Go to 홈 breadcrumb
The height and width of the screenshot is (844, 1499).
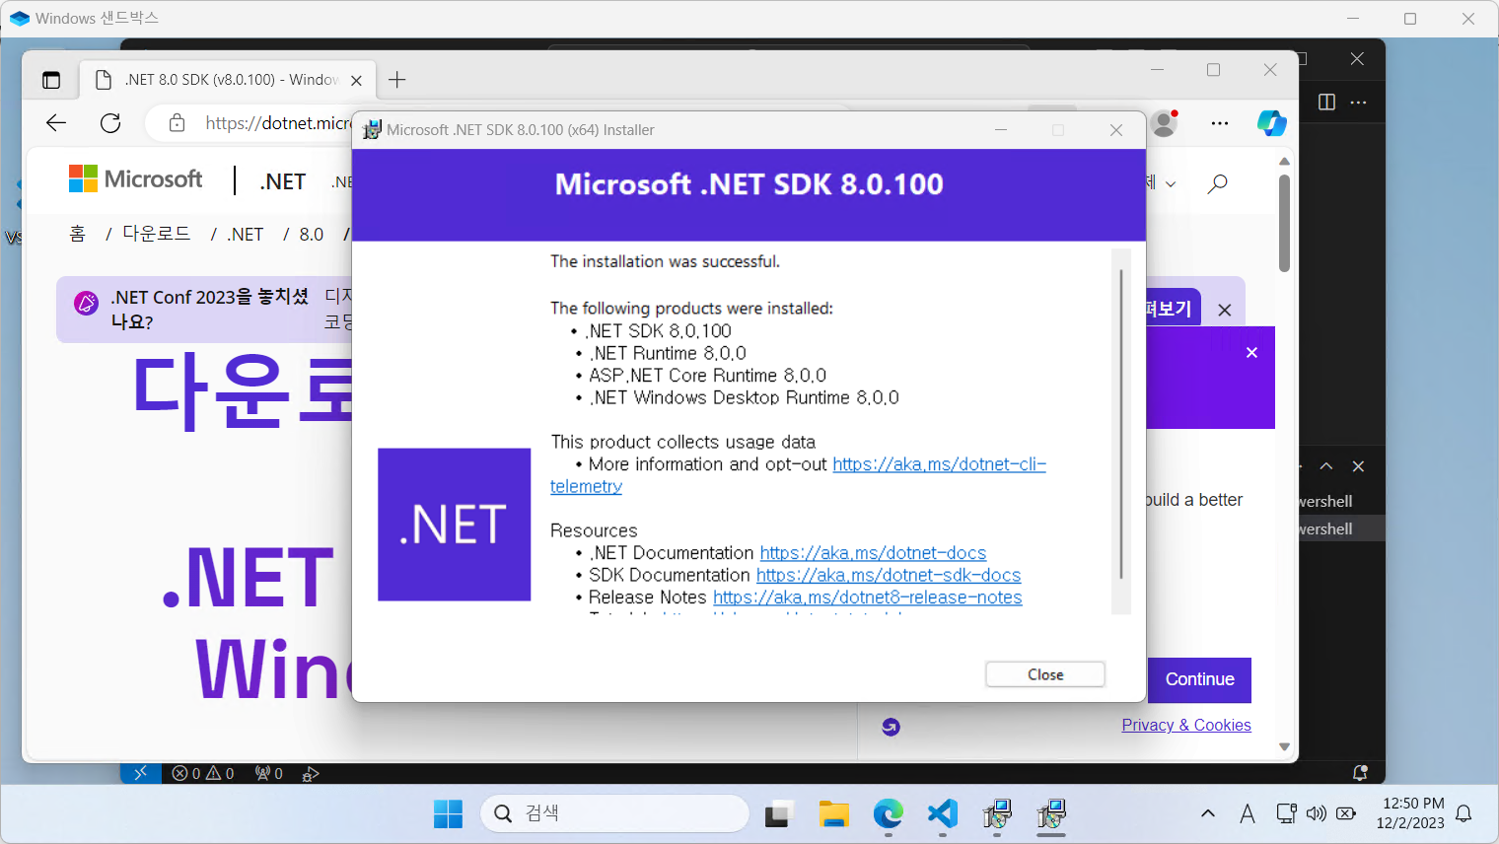78,234
